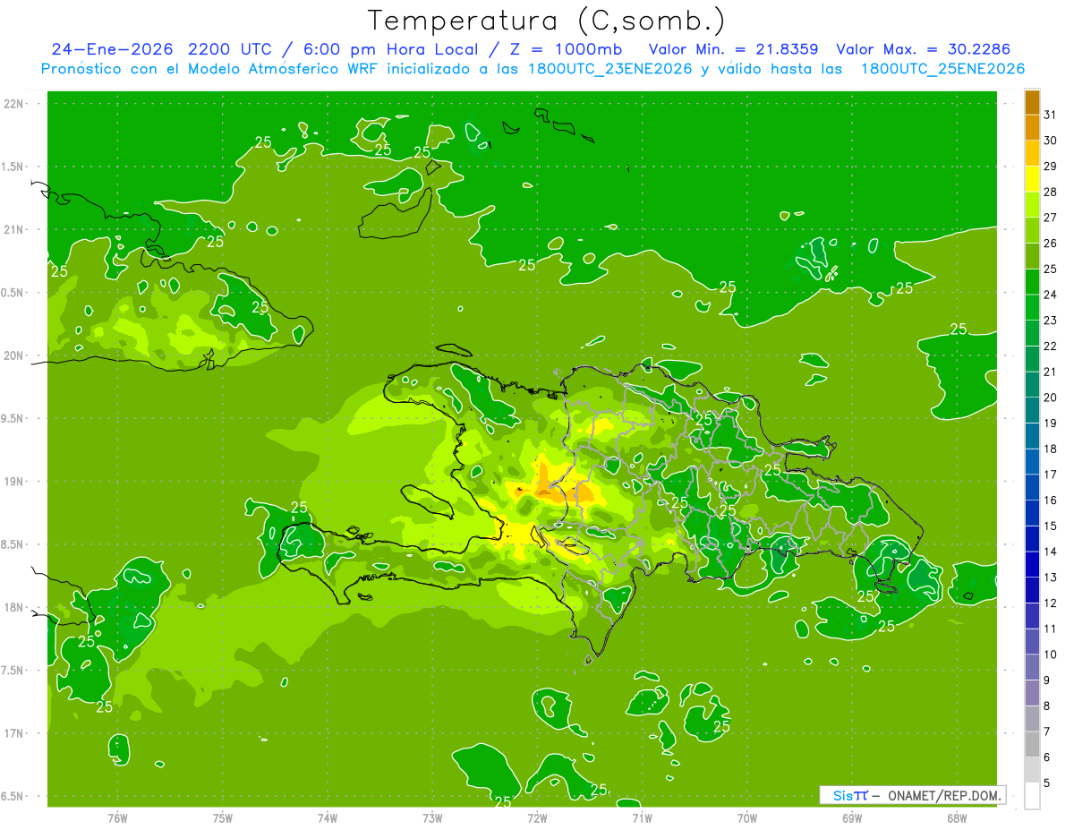Select the legend swatch between 25 and 26
This screenshot has height=830, width=1074.
(x=1032, y=256)
